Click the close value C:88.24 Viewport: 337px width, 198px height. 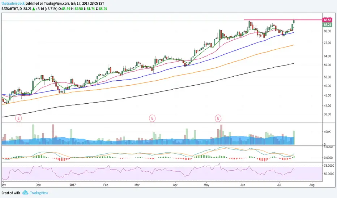coord(101,9)
